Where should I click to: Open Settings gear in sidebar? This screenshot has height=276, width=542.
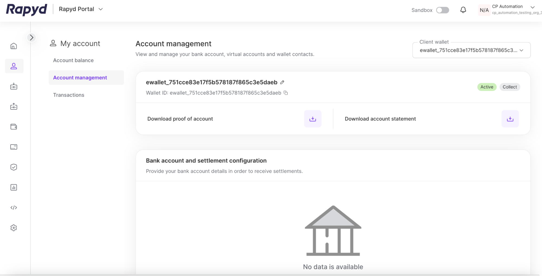(14, 228)
